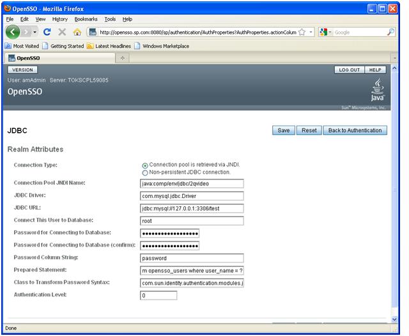This screenshot has height=336, width=409.
Task: Maximize the Firefox window
Action: tap(382, 9)
